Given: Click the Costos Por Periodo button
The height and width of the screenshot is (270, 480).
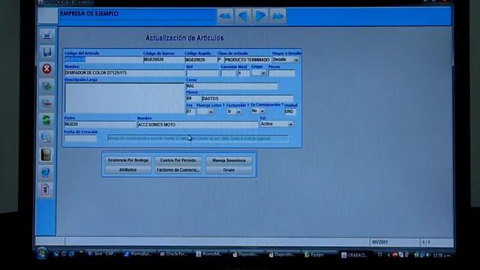Looking at the screenshot, I should (178, 160).
